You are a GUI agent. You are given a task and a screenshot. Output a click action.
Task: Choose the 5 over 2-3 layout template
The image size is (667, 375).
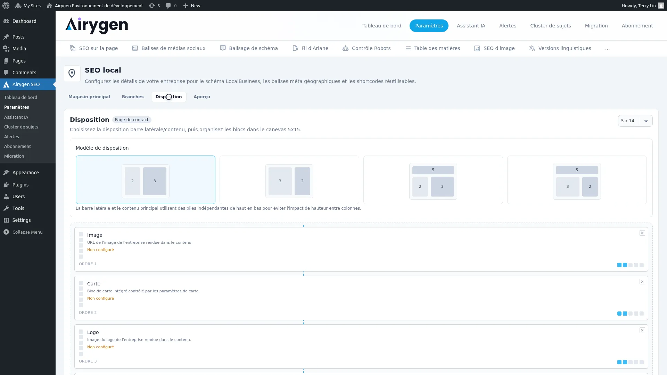[x=433, y=180]
